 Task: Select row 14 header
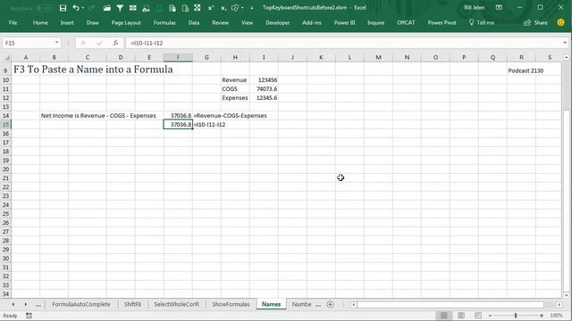click(6, 116)
